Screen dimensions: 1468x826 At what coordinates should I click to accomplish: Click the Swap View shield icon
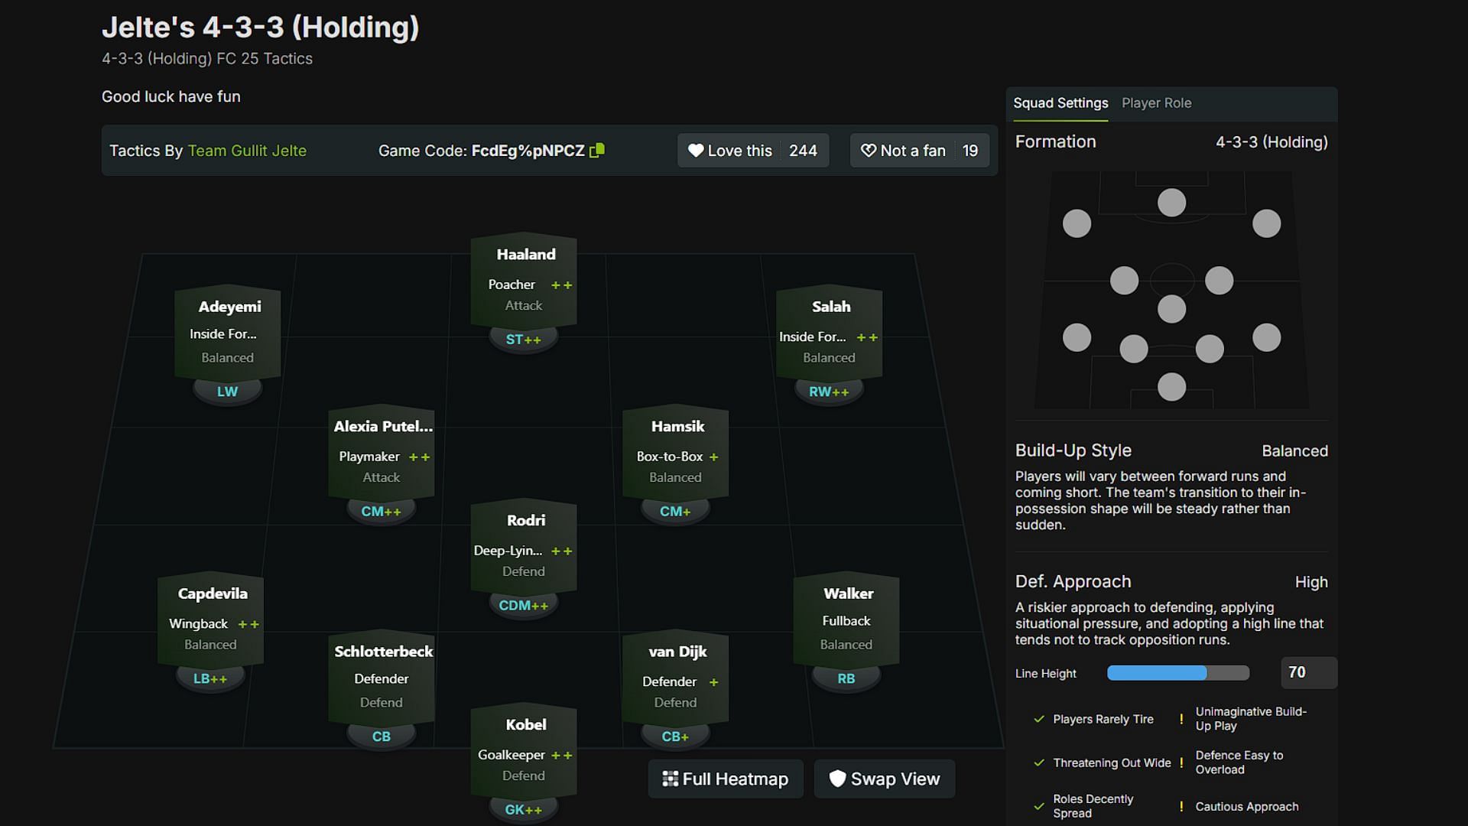[838, 779]
